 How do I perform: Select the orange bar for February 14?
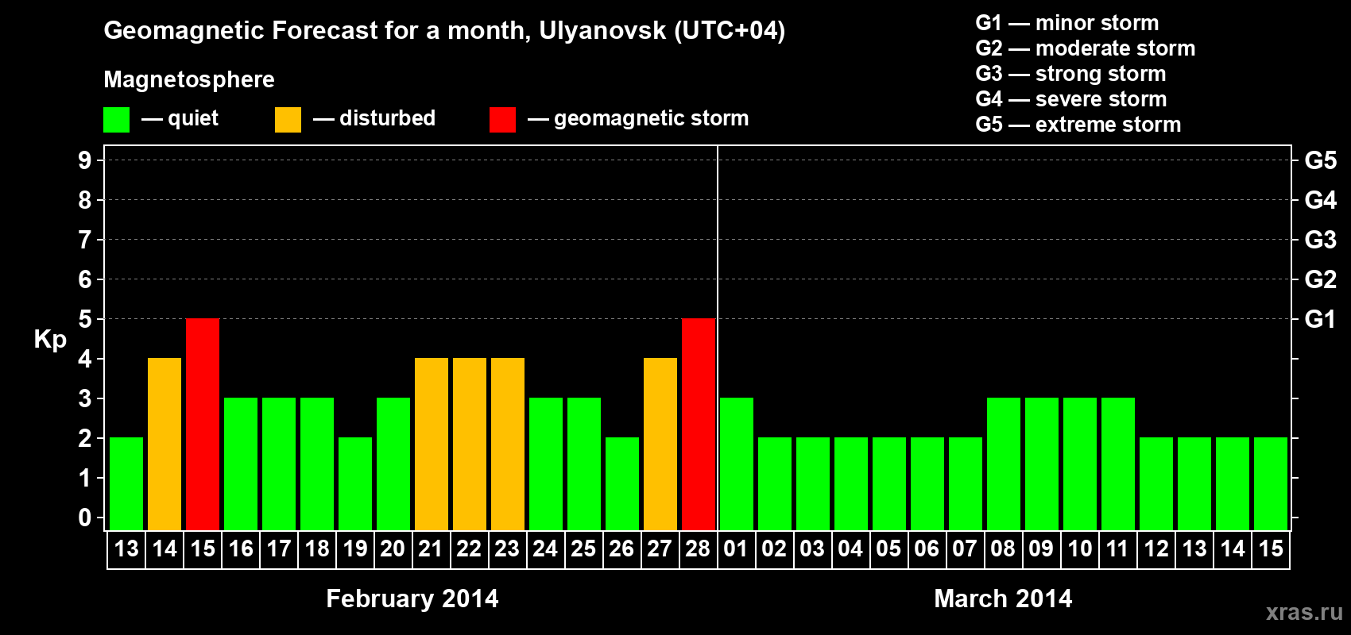(x=165, y=444)
